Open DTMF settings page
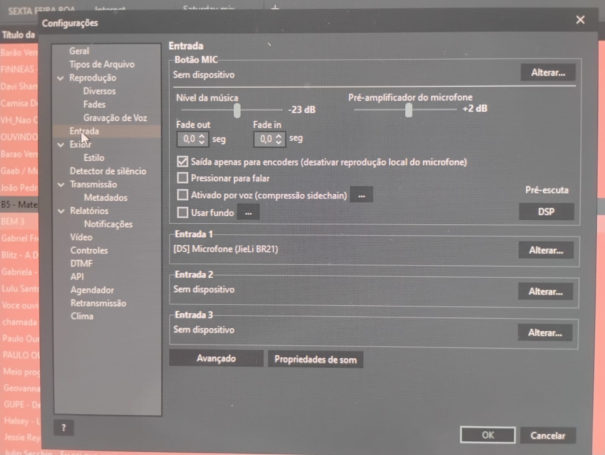Viewport: 605px width, 455px height. (x=81, y=263)
